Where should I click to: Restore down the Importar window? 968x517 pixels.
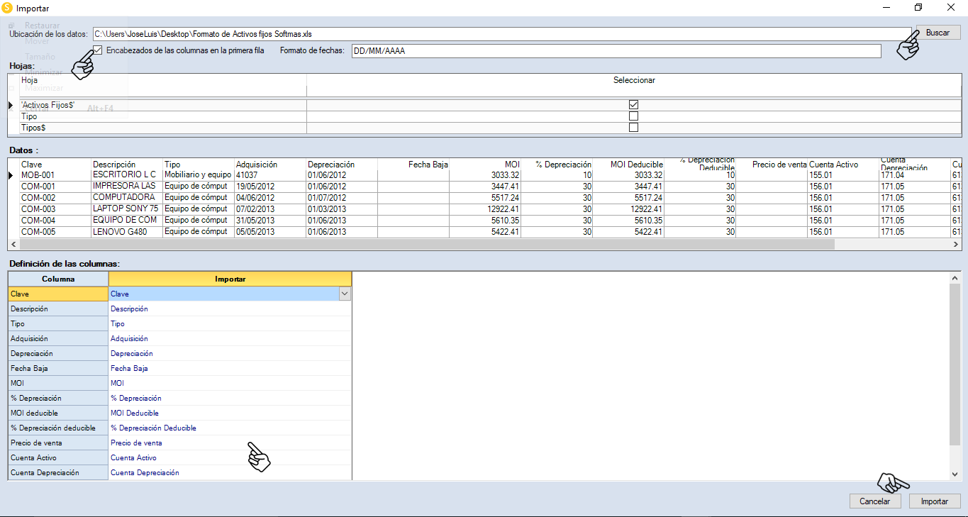pos(918,8)
